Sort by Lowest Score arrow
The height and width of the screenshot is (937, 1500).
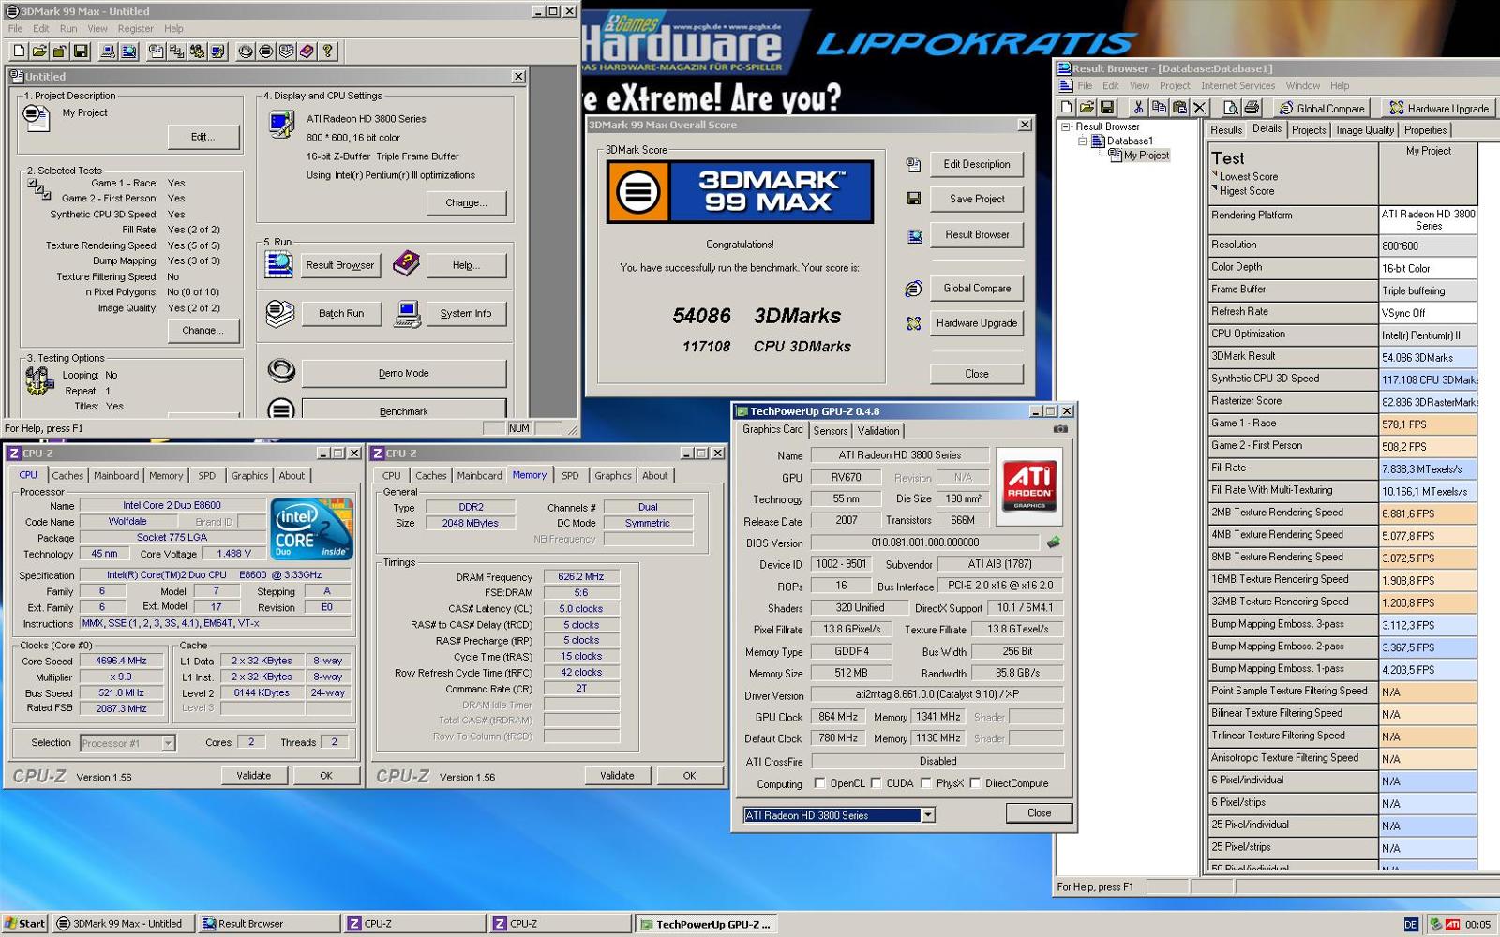coord(1215,174)
